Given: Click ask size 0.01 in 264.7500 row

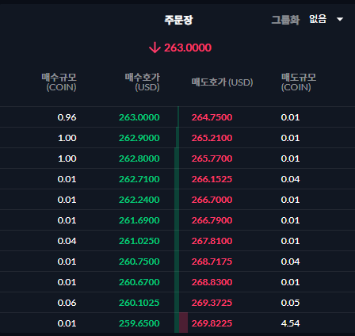Looking at the screenshot, I should tap(290, 117).
